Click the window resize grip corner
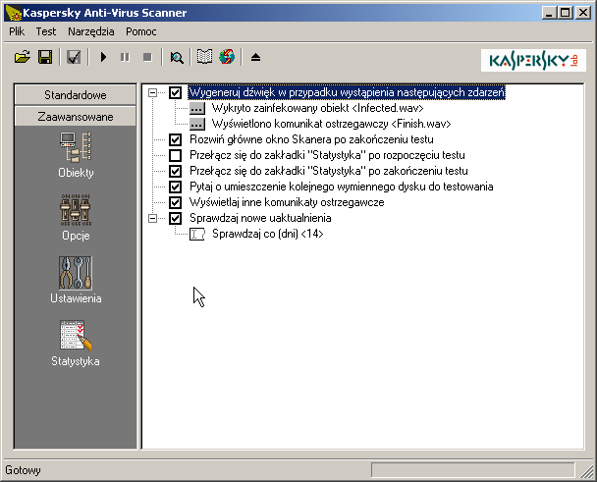Screen dimensions: 597x482 click(586, 471)
